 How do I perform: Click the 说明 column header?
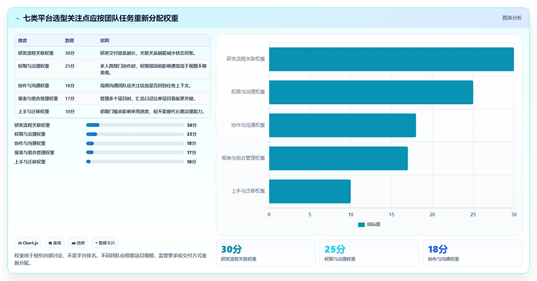click(105, 41)
